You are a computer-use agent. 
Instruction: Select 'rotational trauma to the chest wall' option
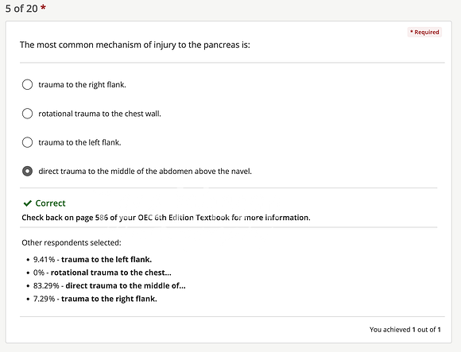[x=27, y=114]
